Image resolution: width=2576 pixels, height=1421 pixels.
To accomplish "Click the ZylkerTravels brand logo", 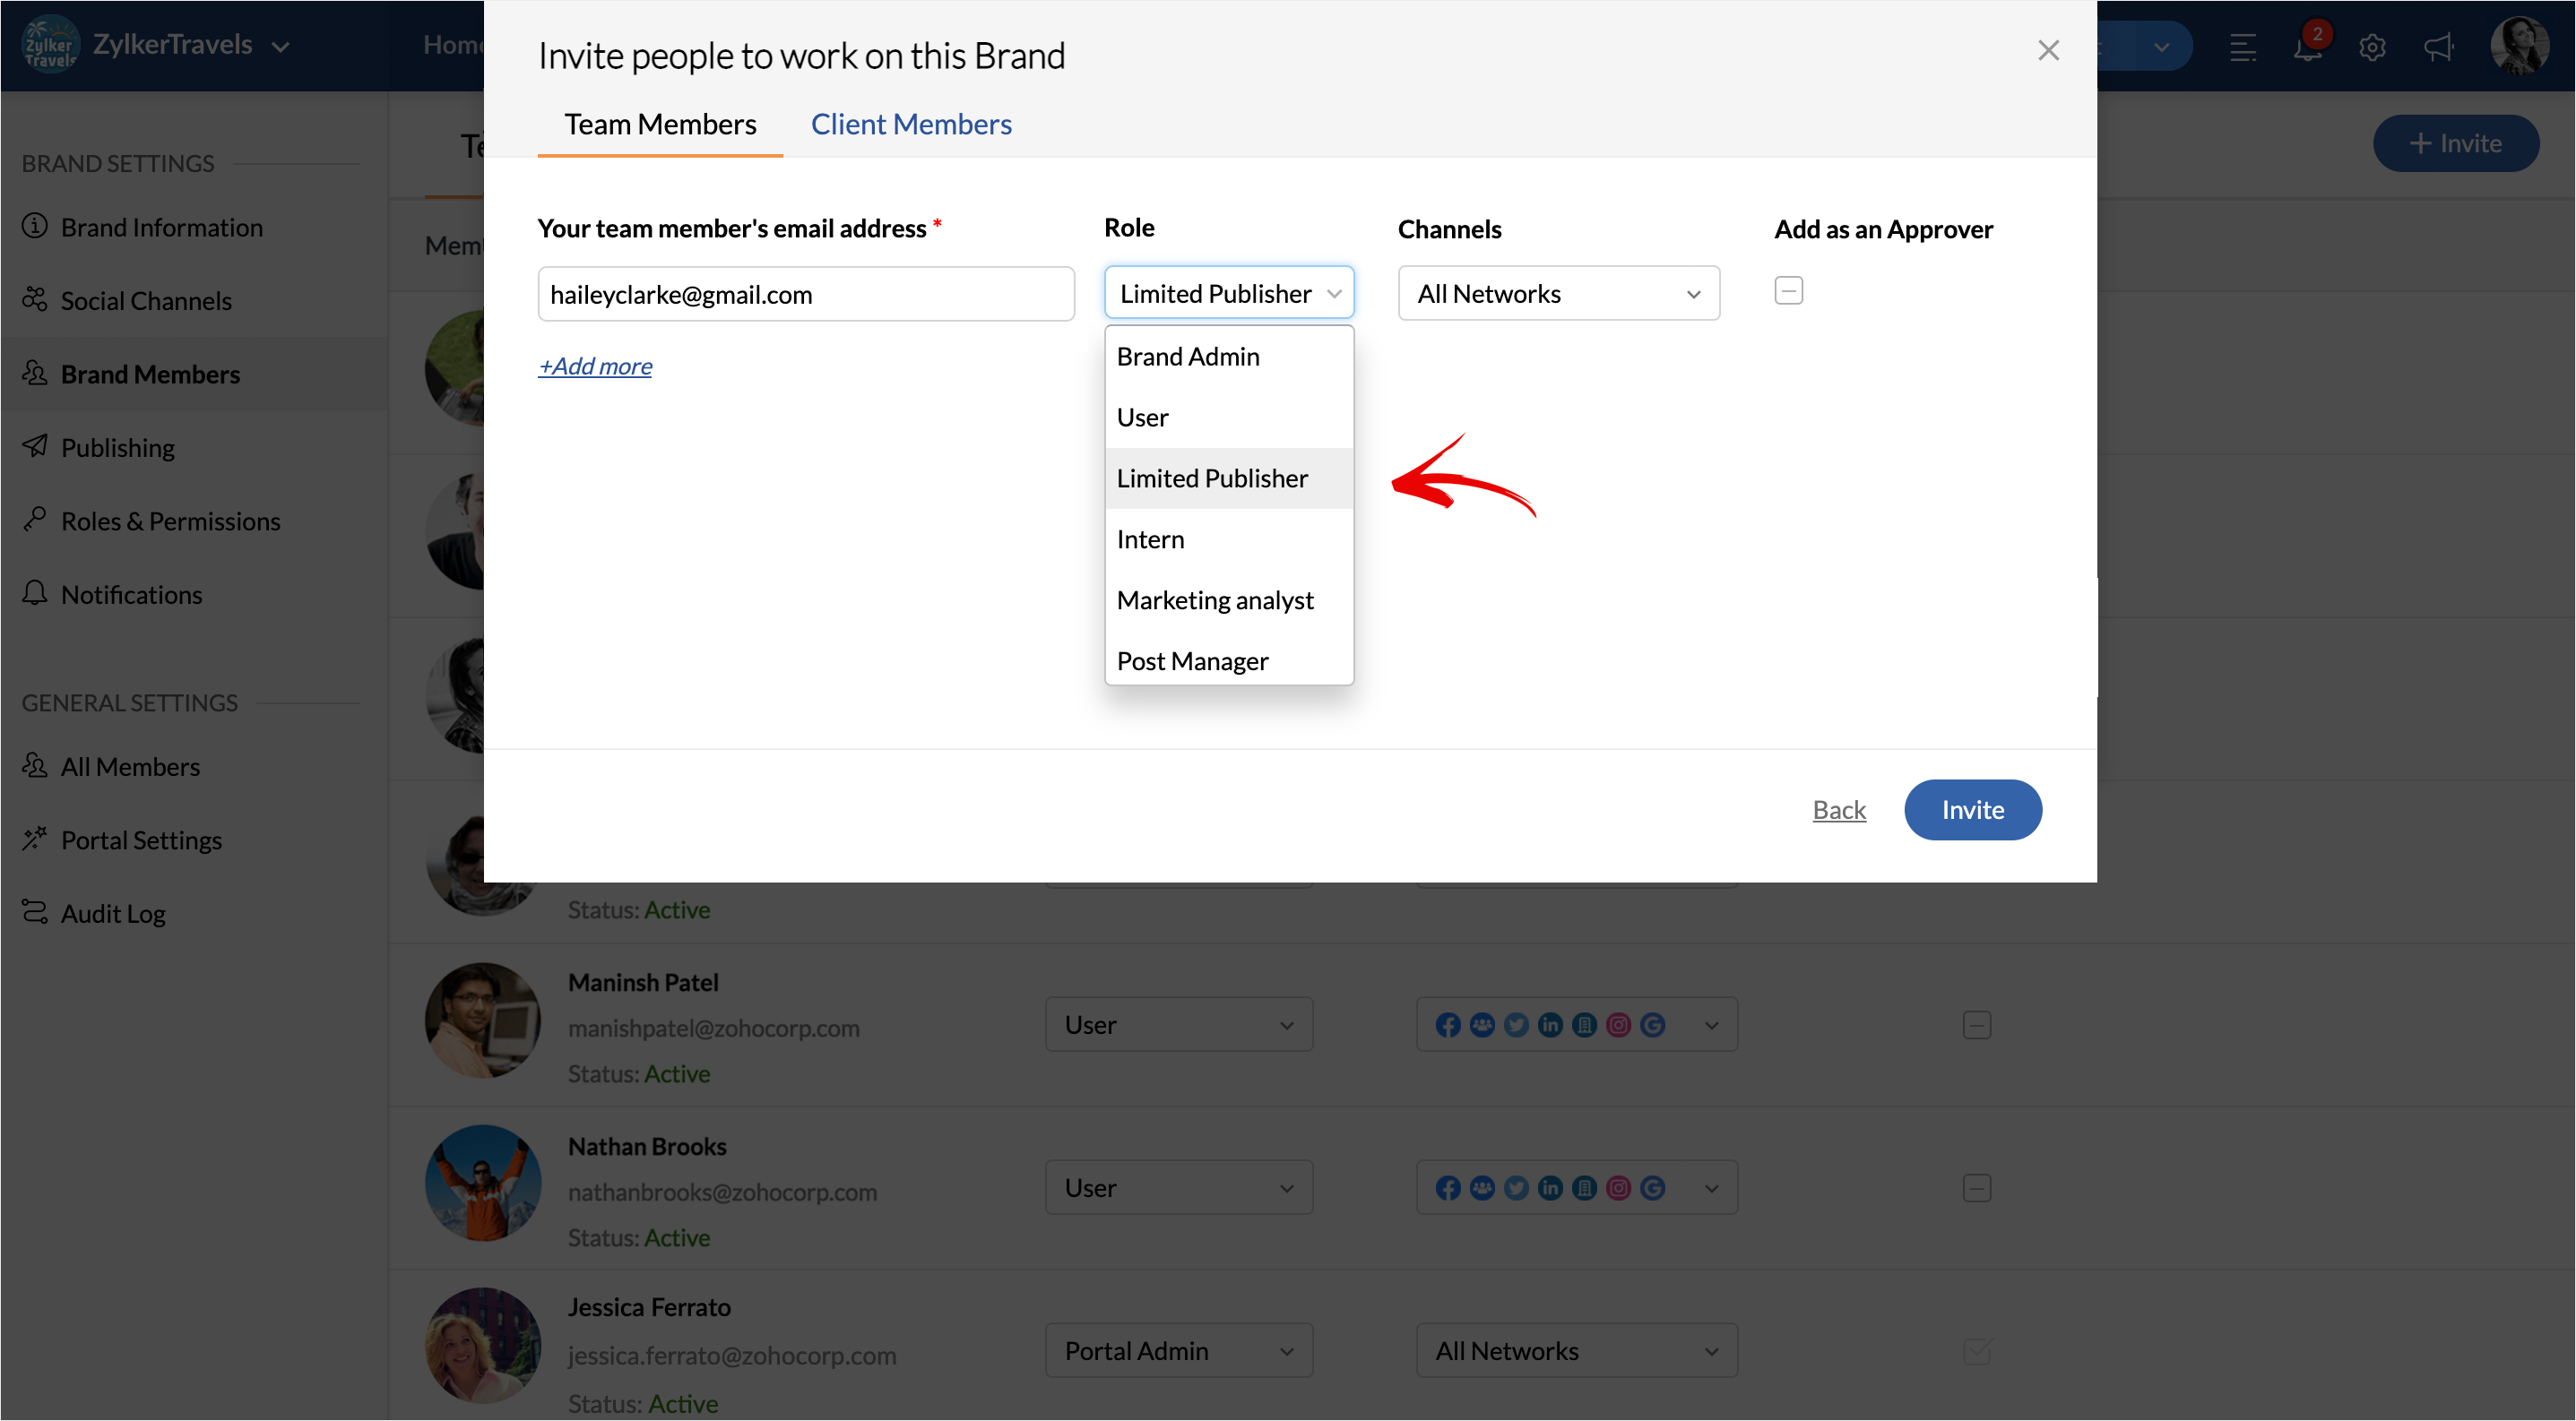I will pyautogui.click(x=50, y=45).
